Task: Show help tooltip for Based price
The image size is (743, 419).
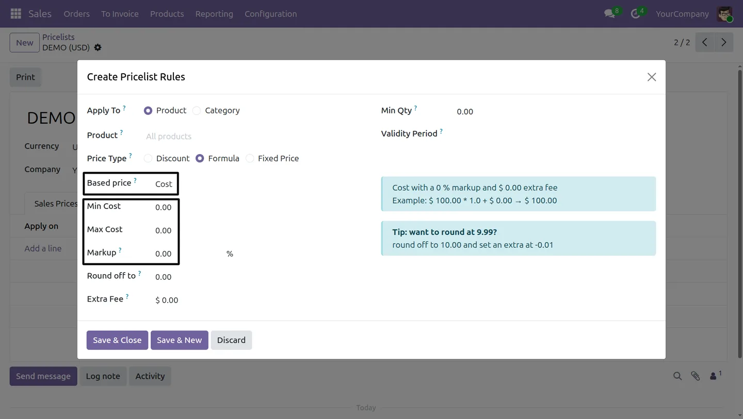Action: (x=135, y=181)
